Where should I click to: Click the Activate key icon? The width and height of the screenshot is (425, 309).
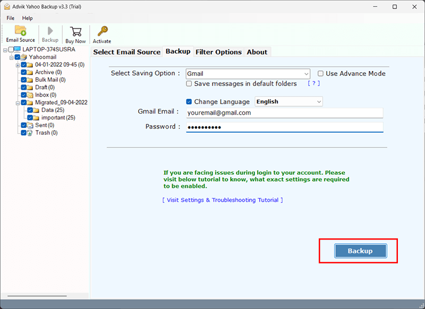(x=103, y=31)
